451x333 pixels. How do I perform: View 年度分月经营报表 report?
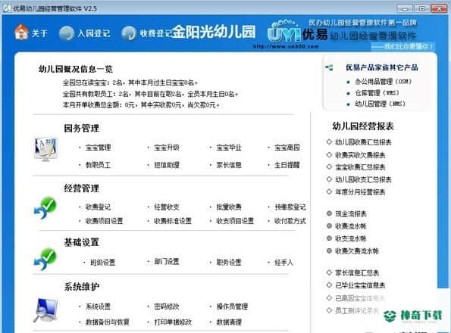tap(360, 192)
